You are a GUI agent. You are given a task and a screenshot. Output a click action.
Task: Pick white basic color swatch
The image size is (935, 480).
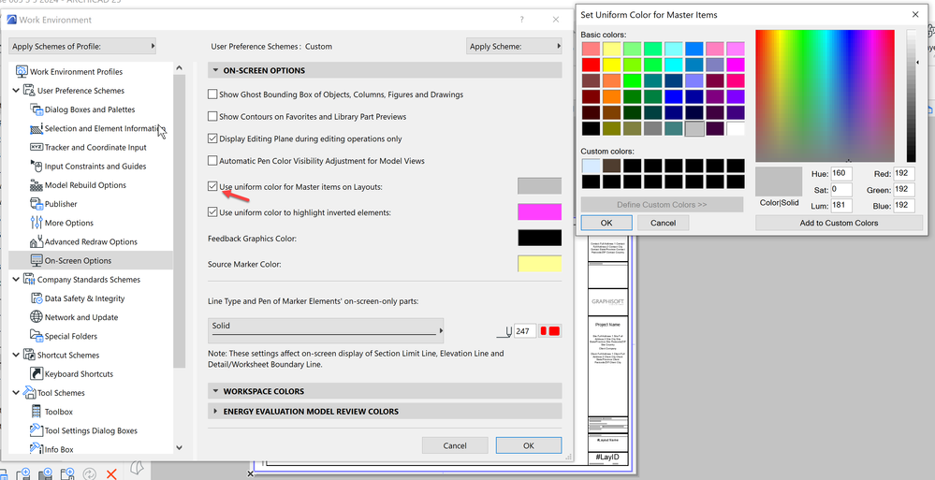pos(736,128)
